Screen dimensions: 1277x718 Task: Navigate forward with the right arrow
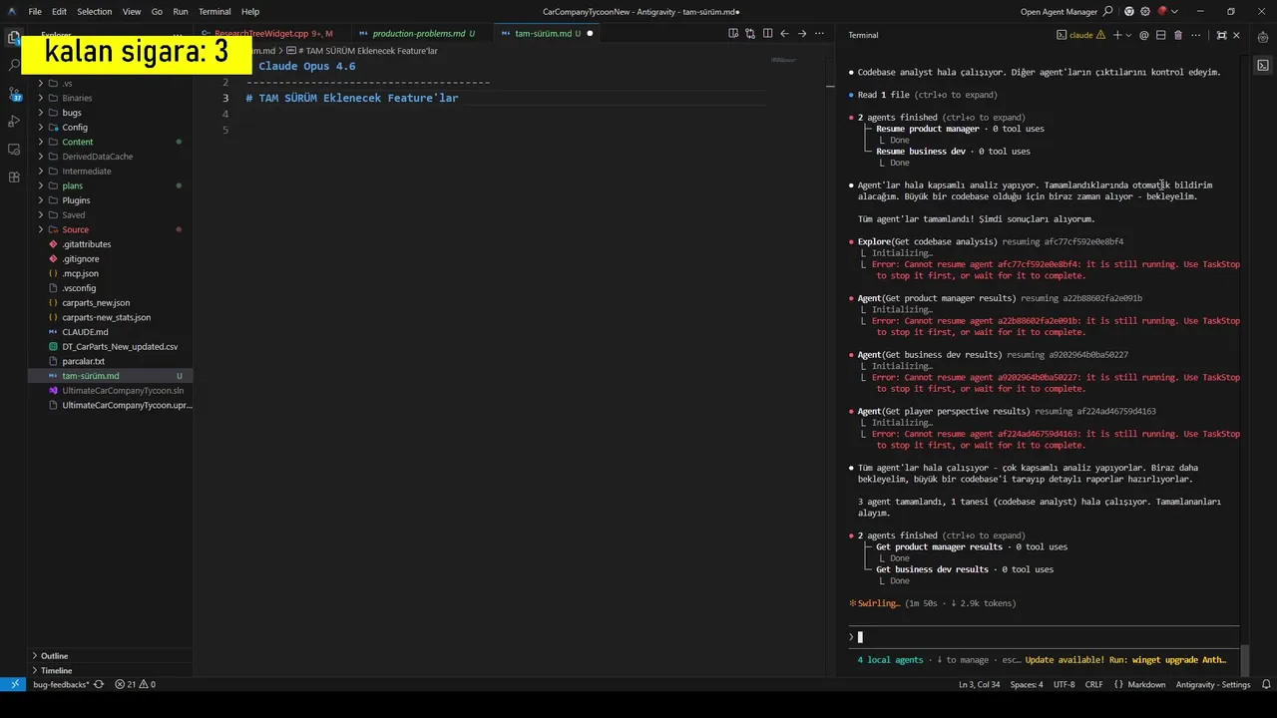pyautogui.click(x=801, y=33)
